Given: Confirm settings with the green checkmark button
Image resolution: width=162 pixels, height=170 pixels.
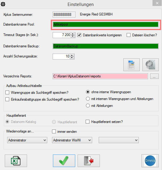Looking at the screenshot, I should [x=64, y=161].
